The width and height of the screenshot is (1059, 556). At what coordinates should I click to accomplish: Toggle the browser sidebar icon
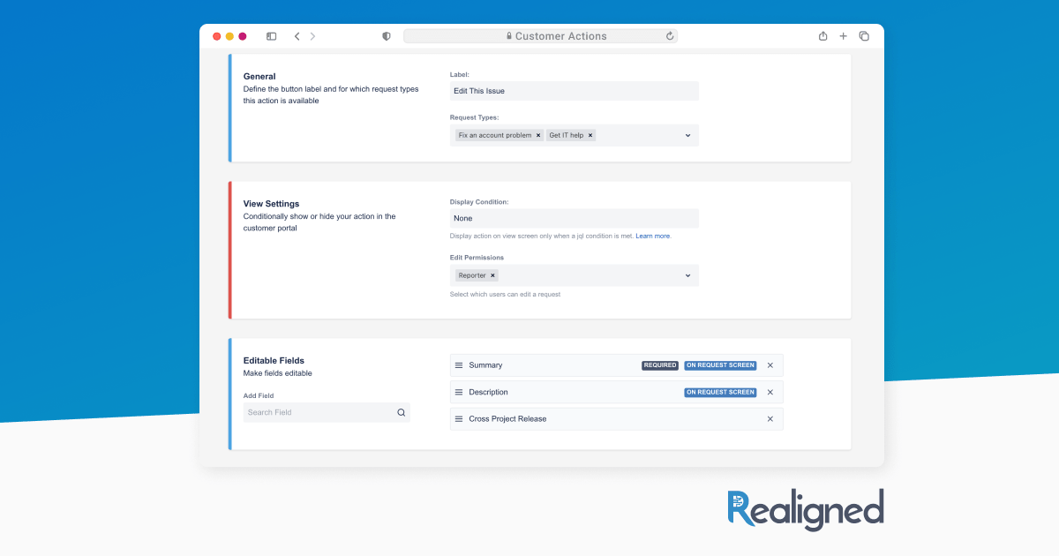pyautogui.click(x=271, y=35)
